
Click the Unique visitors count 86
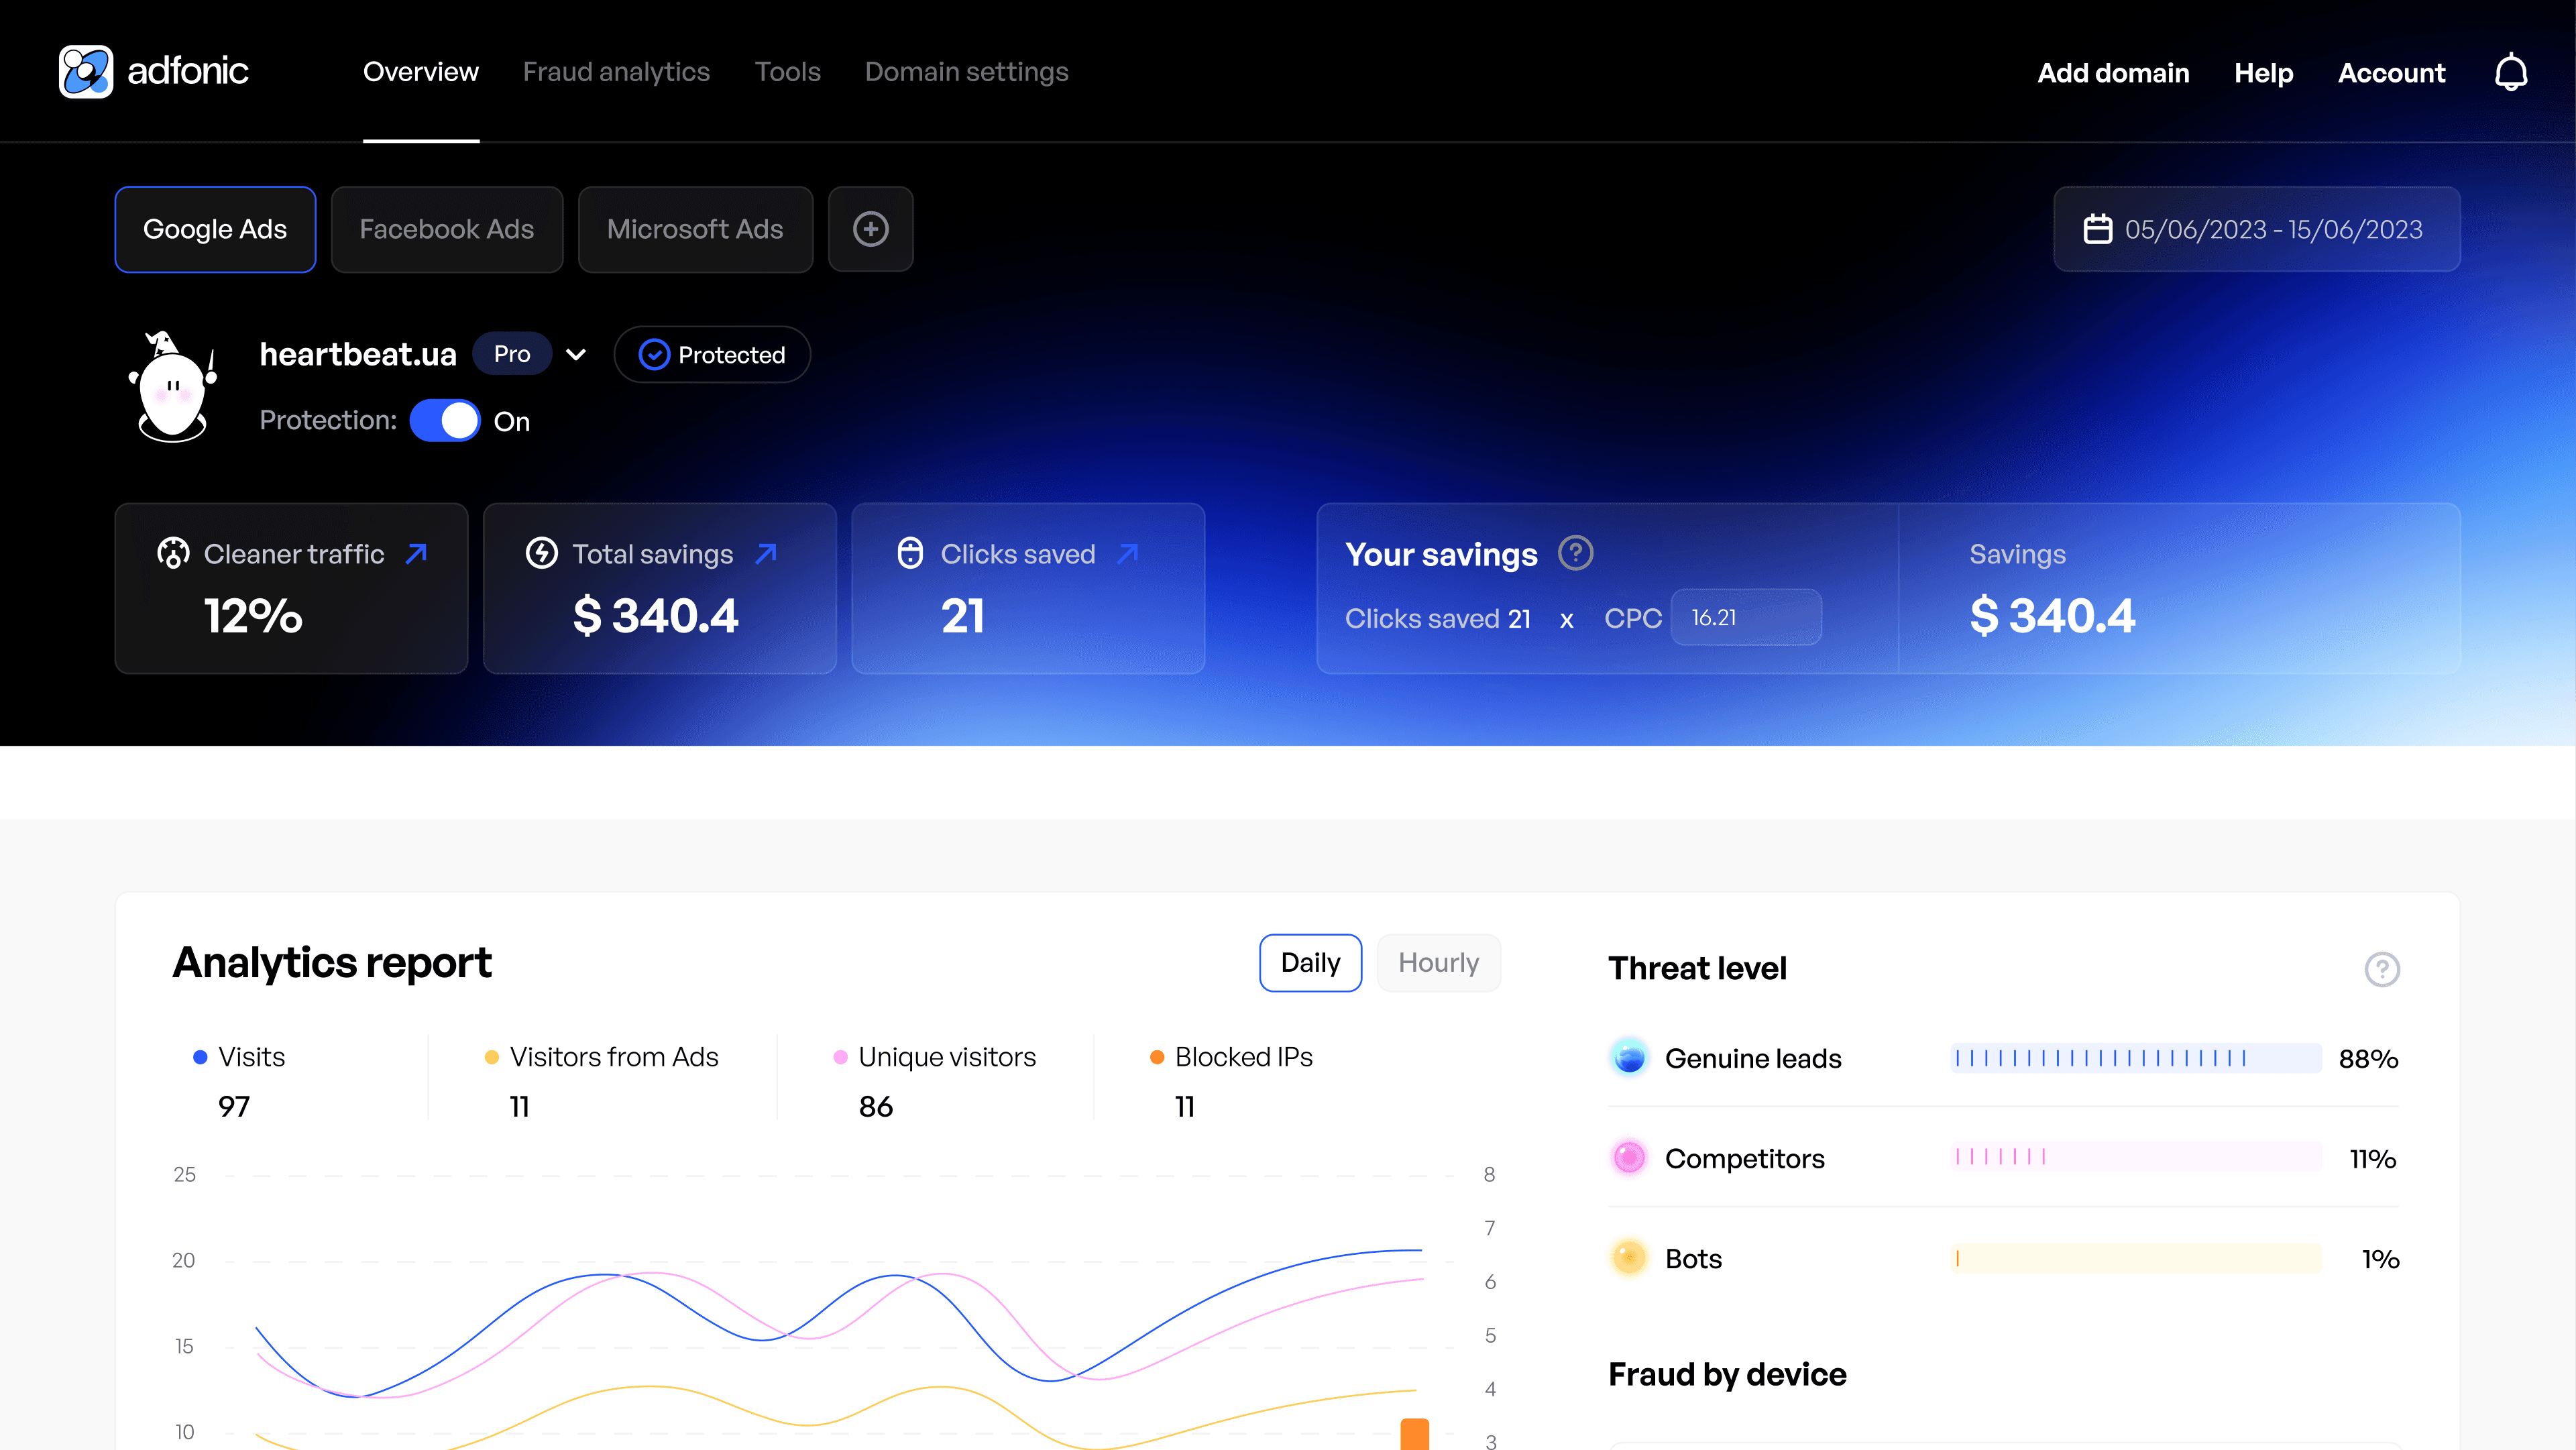click(x=876, y=1106)
